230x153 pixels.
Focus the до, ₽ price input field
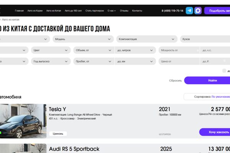tap(215, 61)
